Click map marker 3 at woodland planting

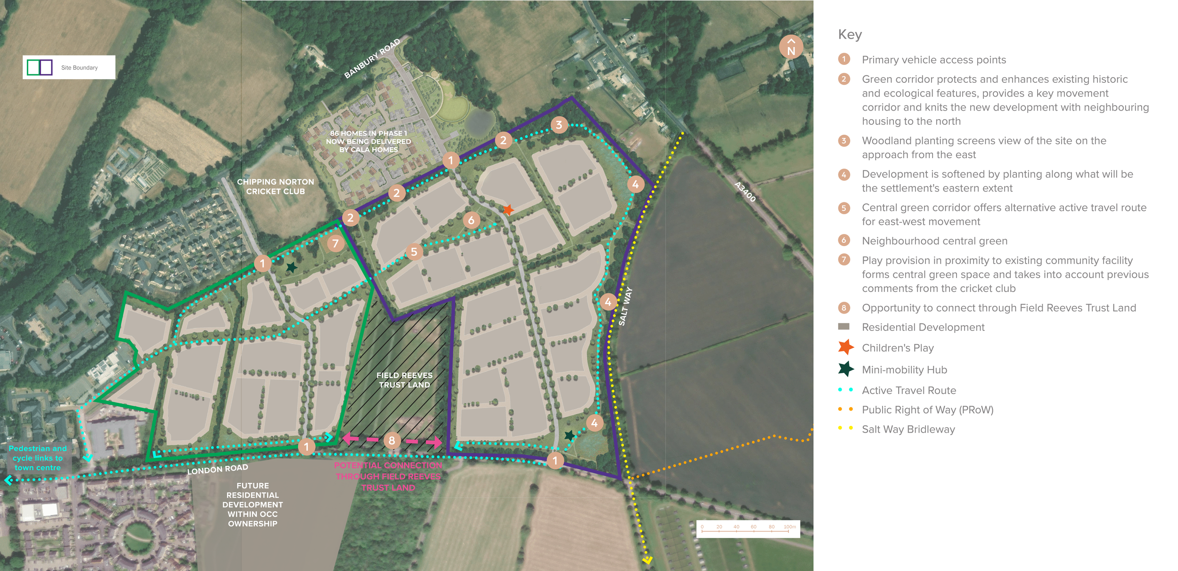tap(559, 125)
